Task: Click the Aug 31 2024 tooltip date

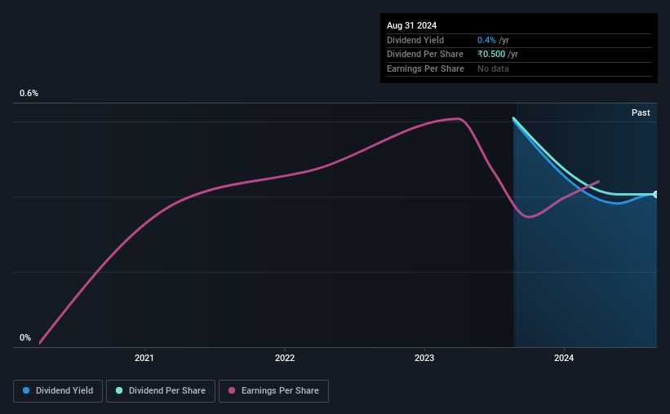Action: (411, 25)
